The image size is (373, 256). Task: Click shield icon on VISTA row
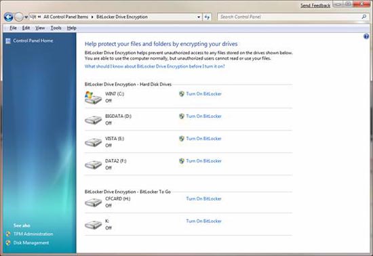coord(182,138)
